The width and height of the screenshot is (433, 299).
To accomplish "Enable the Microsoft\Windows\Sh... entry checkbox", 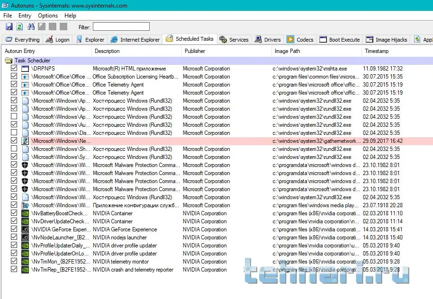I will pyautogui.click(x=14, y=149).
